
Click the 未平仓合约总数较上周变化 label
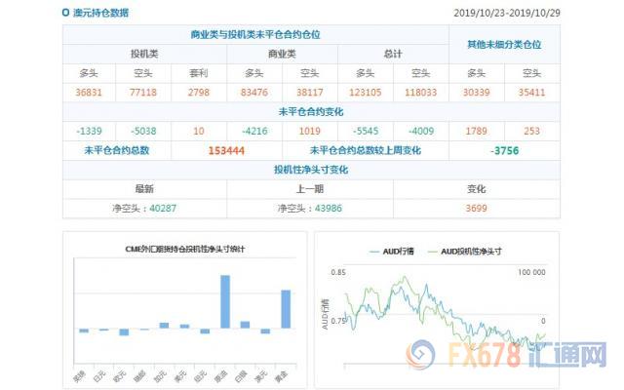coord(366,150)
